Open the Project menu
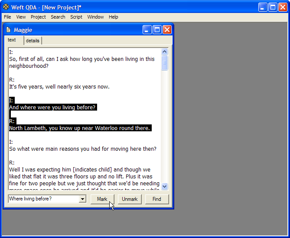The image size is (290, 238). click(38, 17)
